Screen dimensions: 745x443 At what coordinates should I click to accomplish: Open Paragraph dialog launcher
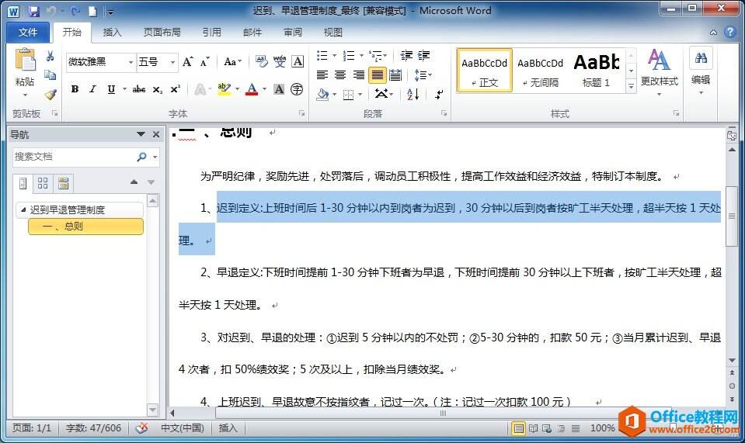444,113
